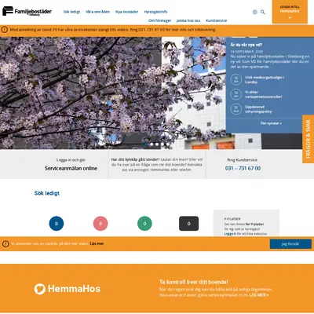This screenshot has width=314, height=314.
Task: Open the search magnifier icon
Action: pos(263,12)
